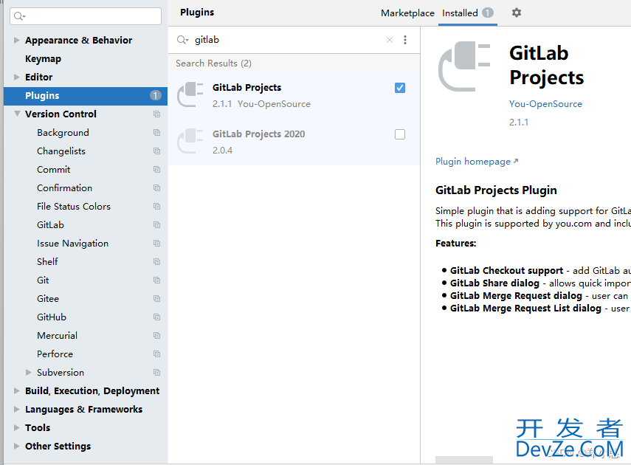
Task: Open the plugins settings gear menu
Action: (x=517, y=13)
